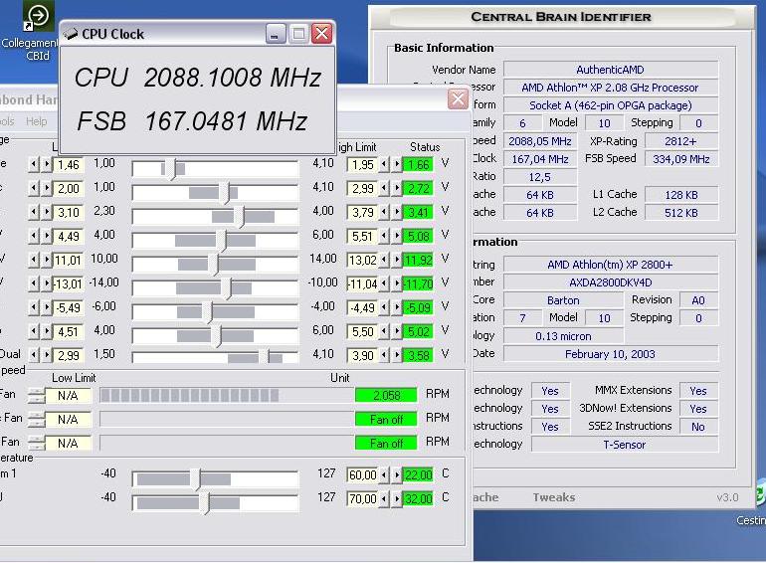Click the spin control beside the N/A field on the 2.058 RPM row
This screenshot has height=563, width=766.
point(36,395)
